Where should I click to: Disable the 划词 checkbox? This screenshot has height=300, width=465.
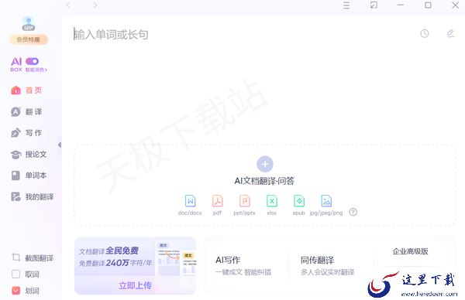pyautogui.click(x=15, y=291)
